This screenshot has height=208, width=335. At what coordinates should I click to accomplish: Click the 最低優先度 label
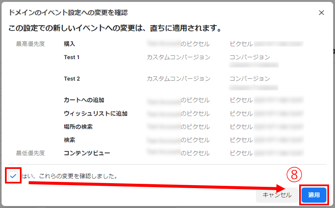pyautogui.click(x=30, y=153)
